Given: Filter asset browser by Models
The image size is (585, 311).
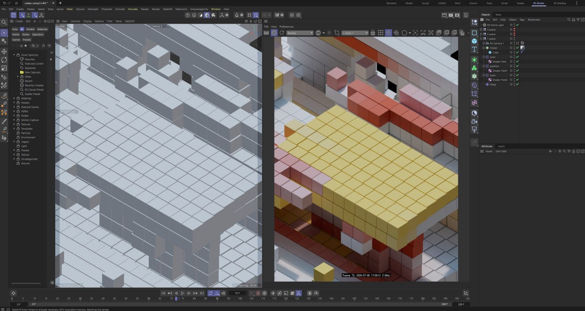Looking at the screenshot, I should pos(30,29).
